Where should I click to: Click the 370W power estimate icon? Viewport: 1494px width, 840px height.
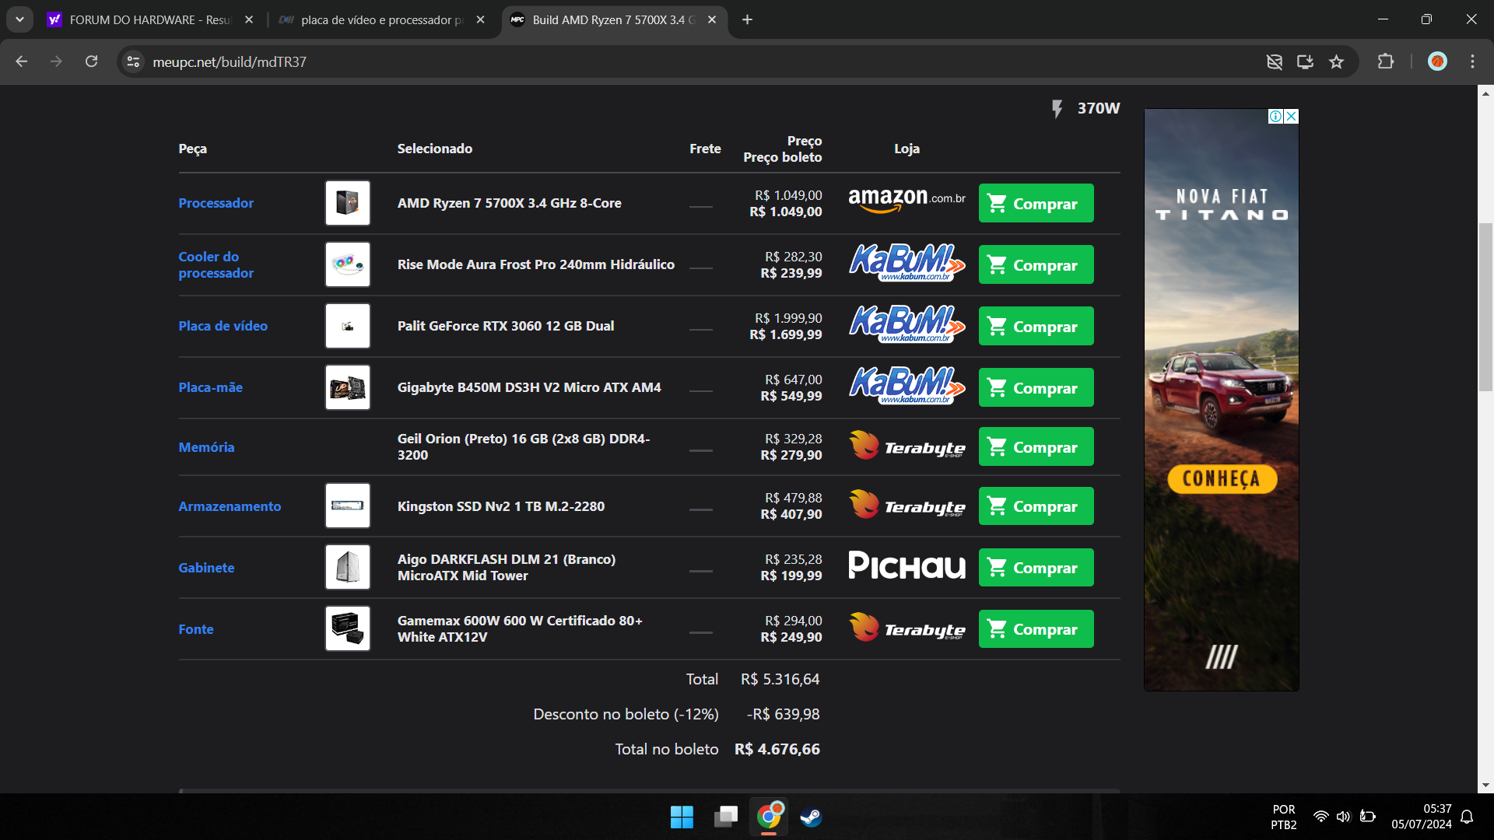pyautogui.click(x=1057, y=108)
